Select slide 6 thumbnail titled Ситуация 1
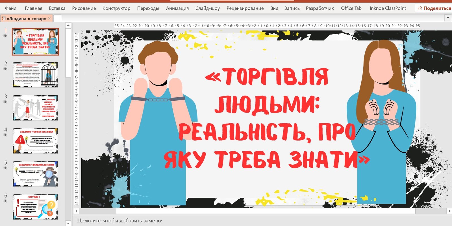This screenshot has height=226, width=452. tap(35, 207)
